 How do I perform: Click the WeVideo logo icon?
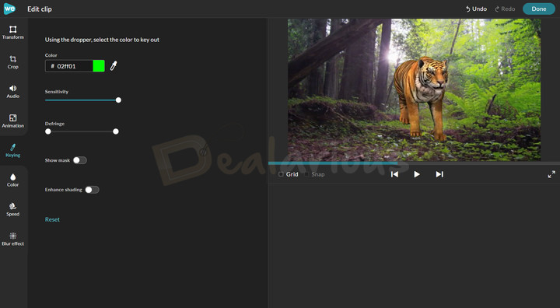coord(9,9)
